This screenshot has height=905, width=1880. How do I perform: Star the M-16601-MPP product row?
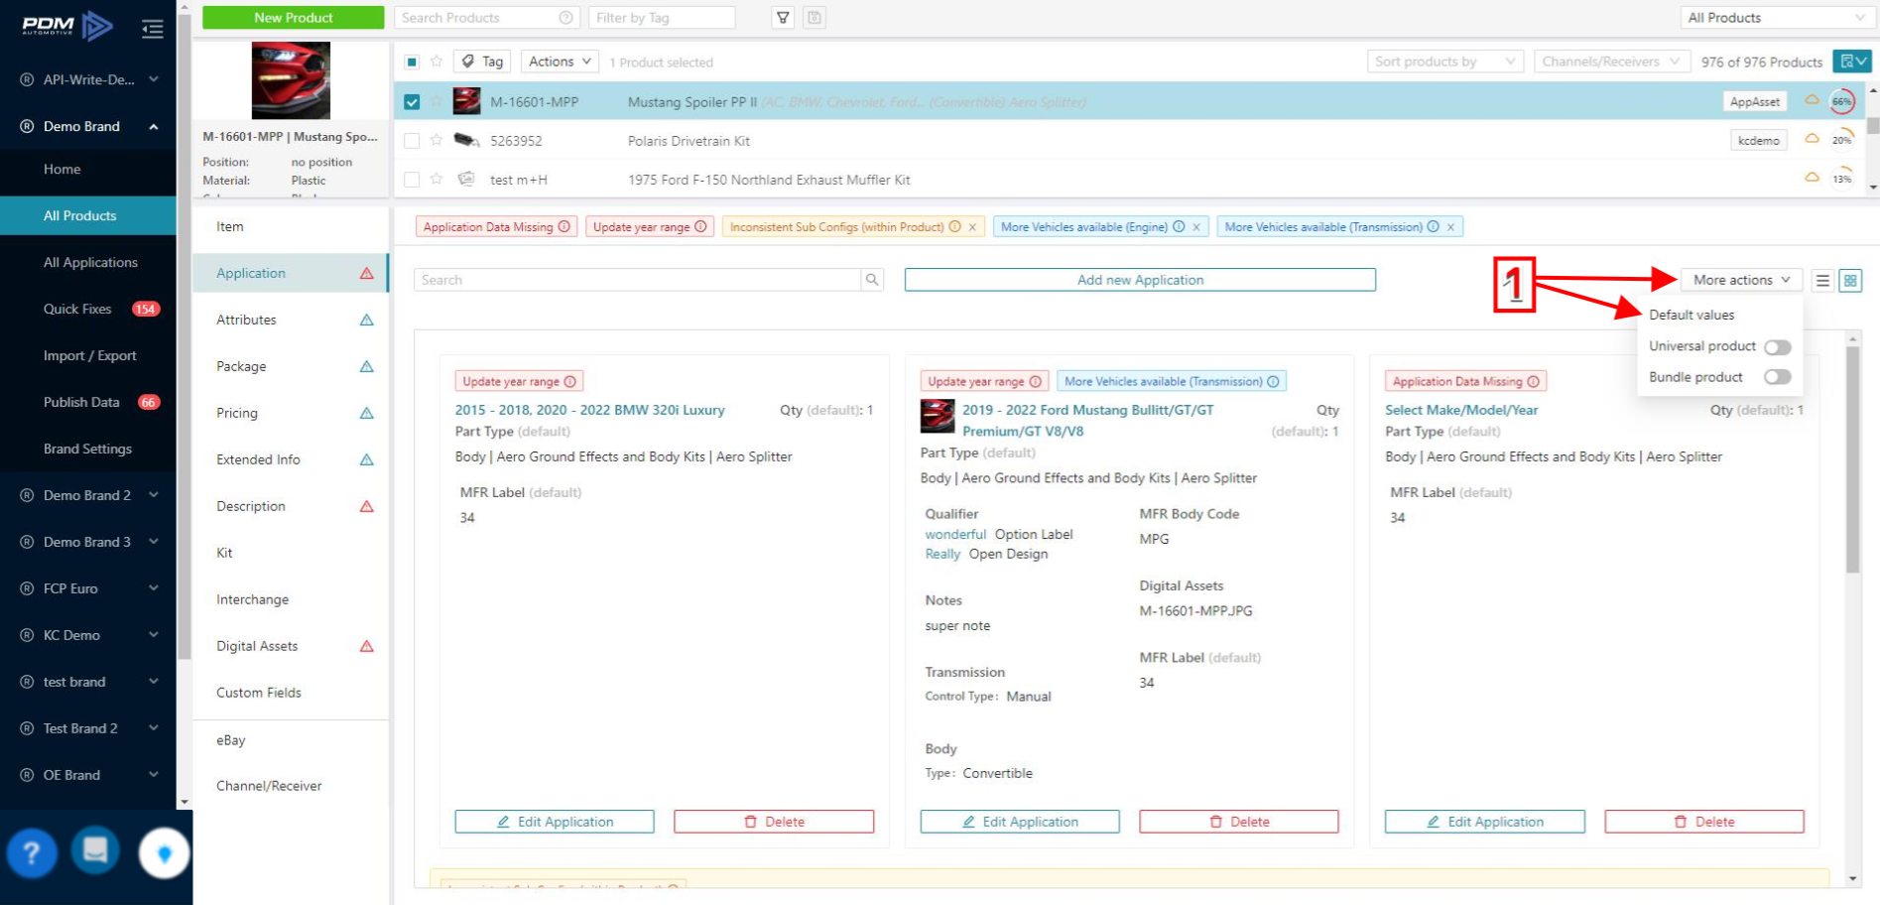point(437,101)
